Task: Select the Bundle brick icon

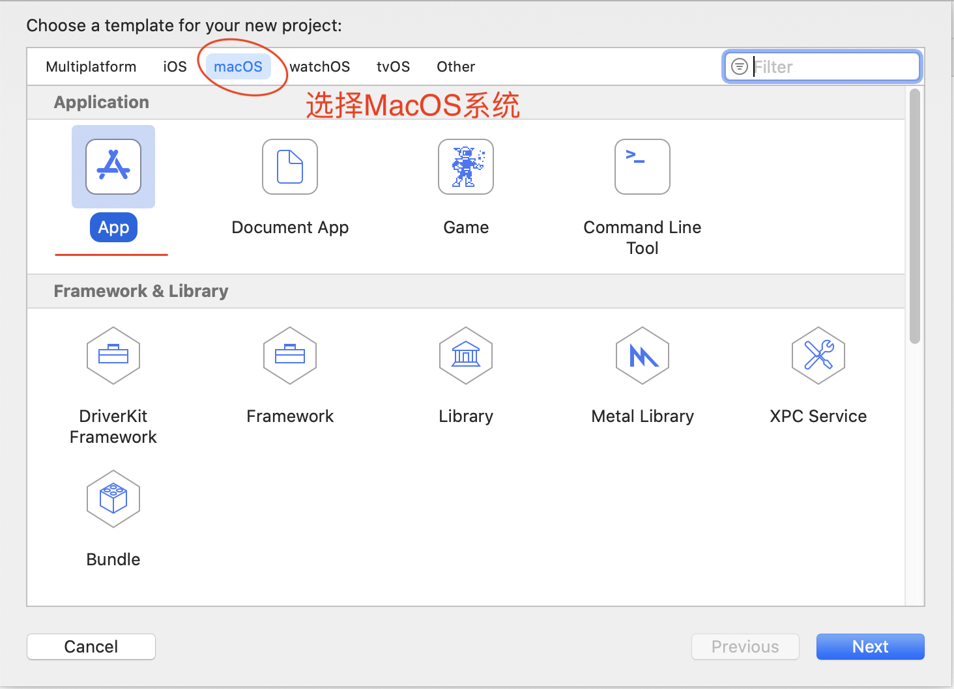Action: (113, 499)
